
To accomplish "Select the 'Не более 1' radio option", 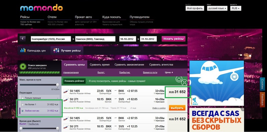I will click(22, 104).
